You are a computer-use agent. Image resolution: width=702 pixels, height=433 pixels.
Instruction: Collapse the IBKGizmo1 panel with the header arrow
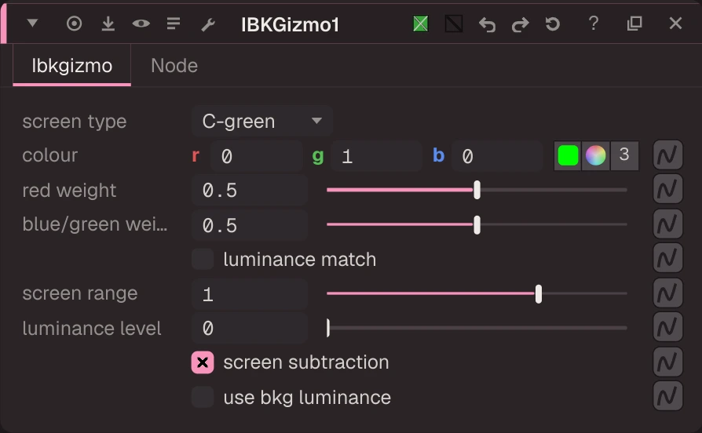coord(32,23)
